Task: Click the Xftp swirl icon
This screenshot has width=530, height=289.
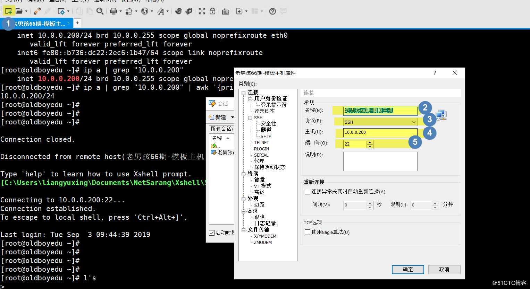Action: click(178, 11)
